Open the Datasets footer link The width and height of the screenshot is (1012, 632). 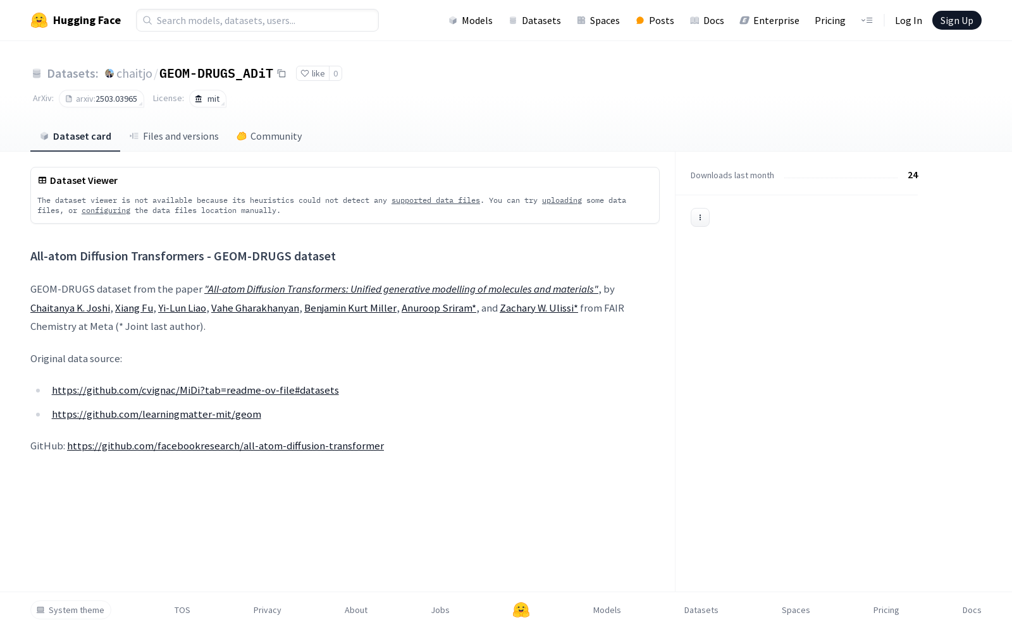[x=701, y=610]
